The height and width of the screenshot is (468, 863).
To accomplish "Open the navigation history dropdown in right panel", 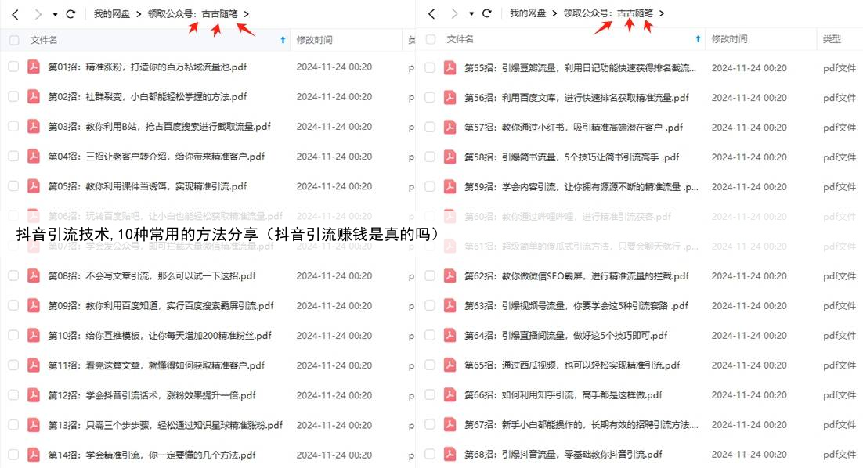I will click(470, 13).
